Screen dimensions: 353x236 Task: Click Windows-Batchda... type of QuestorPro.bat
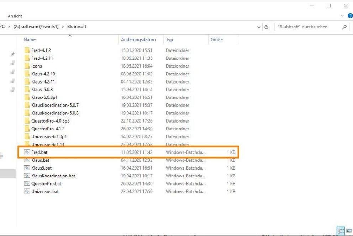pyautogui.click(x=185, y=184)
